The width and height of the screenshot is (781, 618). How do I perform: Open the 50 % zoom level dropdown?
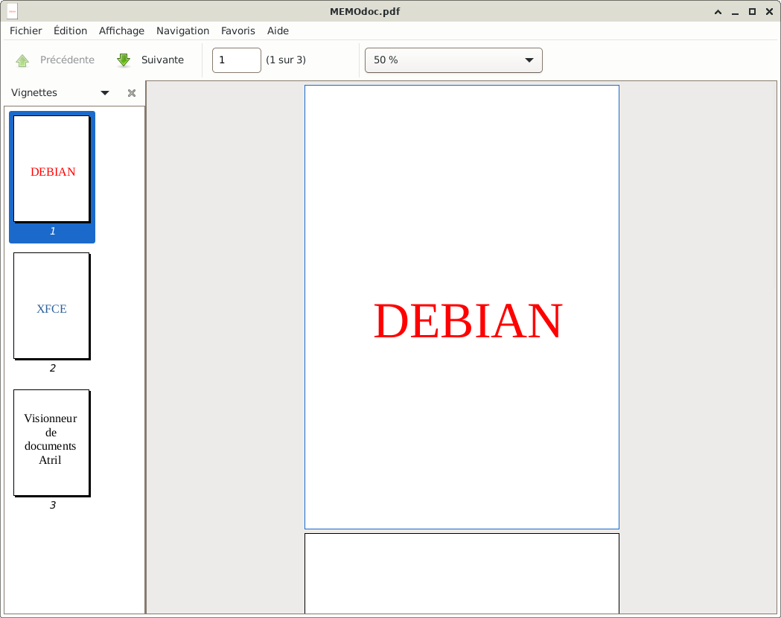pos(453,60)
